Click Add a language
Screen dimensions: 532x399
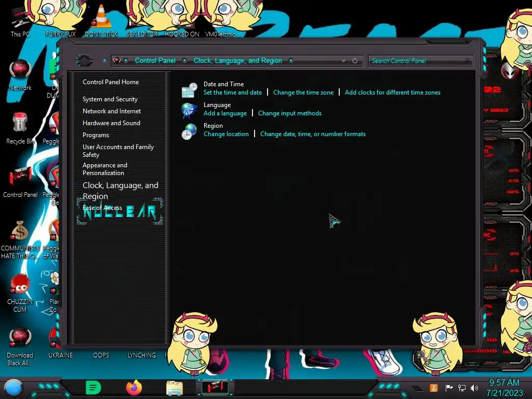point(225,113)
